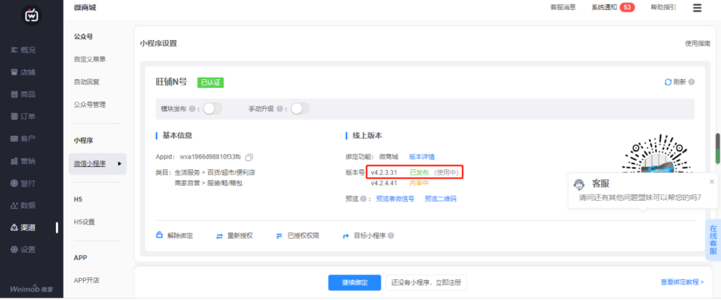Open 帮助指引 in top bar
Screen dimensions: 721x300
pos(663,7)
